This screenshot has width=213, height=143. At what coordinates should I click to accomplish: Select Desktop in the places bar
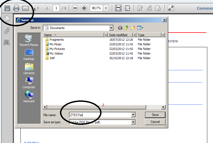pyautogui.click(x=29, y=55)
